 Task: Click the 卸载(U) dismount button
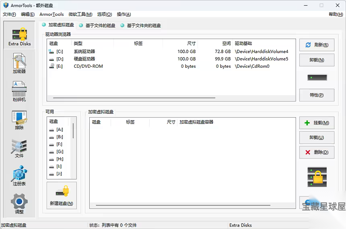pos(317,137)
